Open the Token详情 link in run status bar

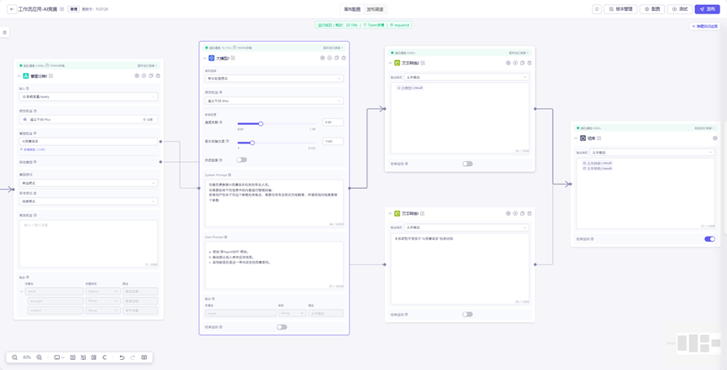(x=372, y=25)
